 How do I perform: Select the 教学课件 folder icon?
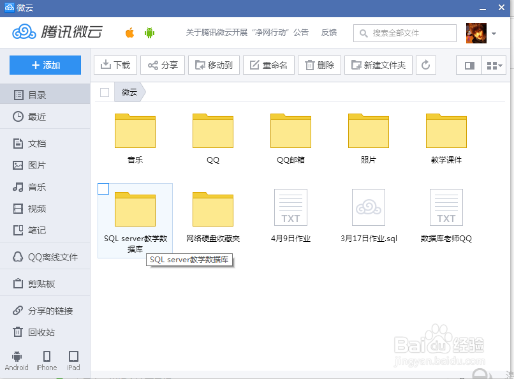446,131
